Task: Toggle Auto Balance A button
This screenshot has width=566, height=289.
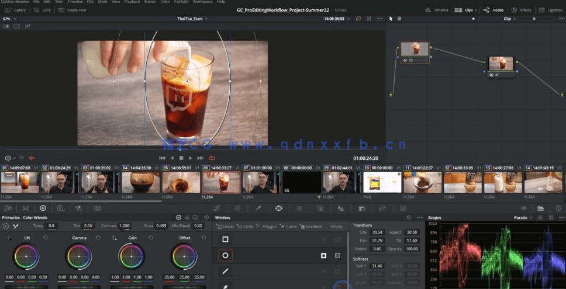Action: pyautogui.click(x=6, y=226)
